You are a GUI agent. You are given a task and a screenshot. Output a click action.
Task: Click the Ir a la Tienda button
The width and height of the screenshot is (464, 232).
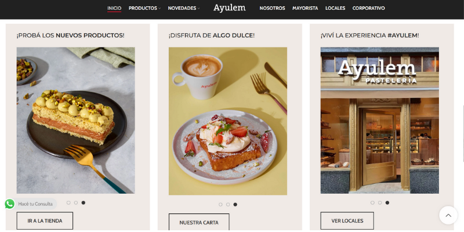pyautogui.click(x=45, y=221)
